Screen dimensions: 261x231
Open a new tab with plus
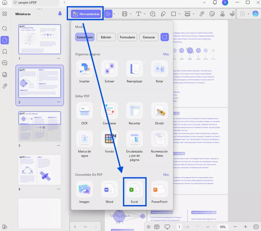(x=65, y=3)
